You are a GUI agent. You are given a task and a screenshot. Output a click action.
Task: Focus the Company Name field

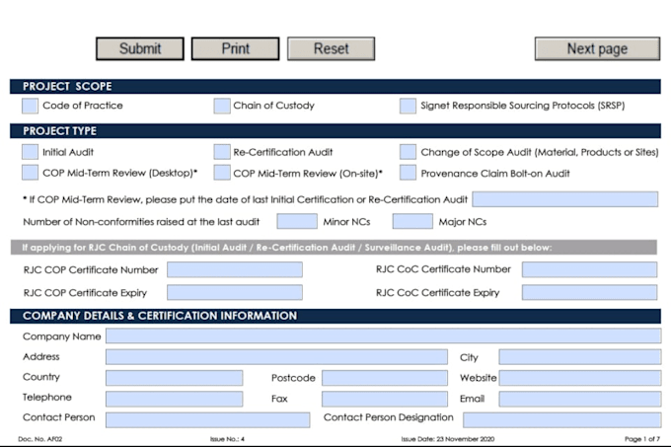(x=384, y=335)
